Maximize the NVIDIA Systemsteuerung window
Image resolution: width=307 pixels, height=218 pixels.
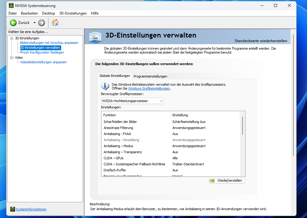275,5
